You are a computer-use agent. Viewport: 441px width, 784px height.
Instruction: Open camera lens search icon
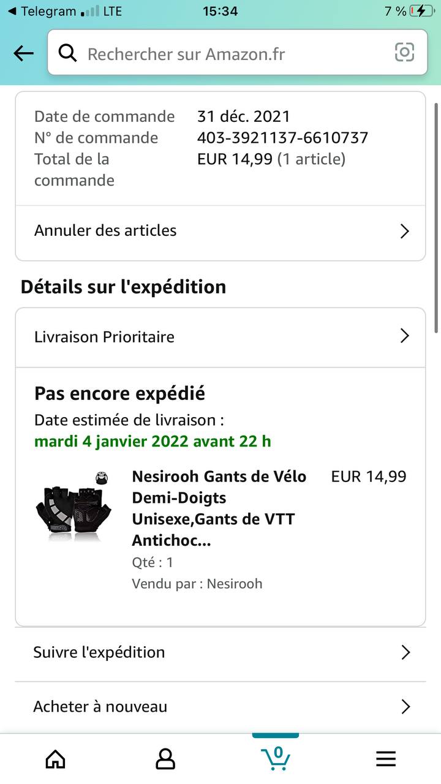404,53
